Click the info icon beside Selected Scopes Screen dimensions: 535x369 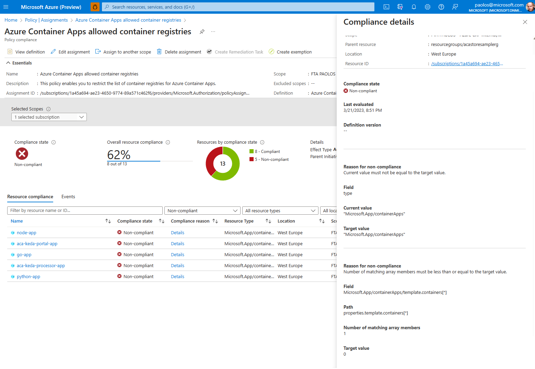point(48,109)
